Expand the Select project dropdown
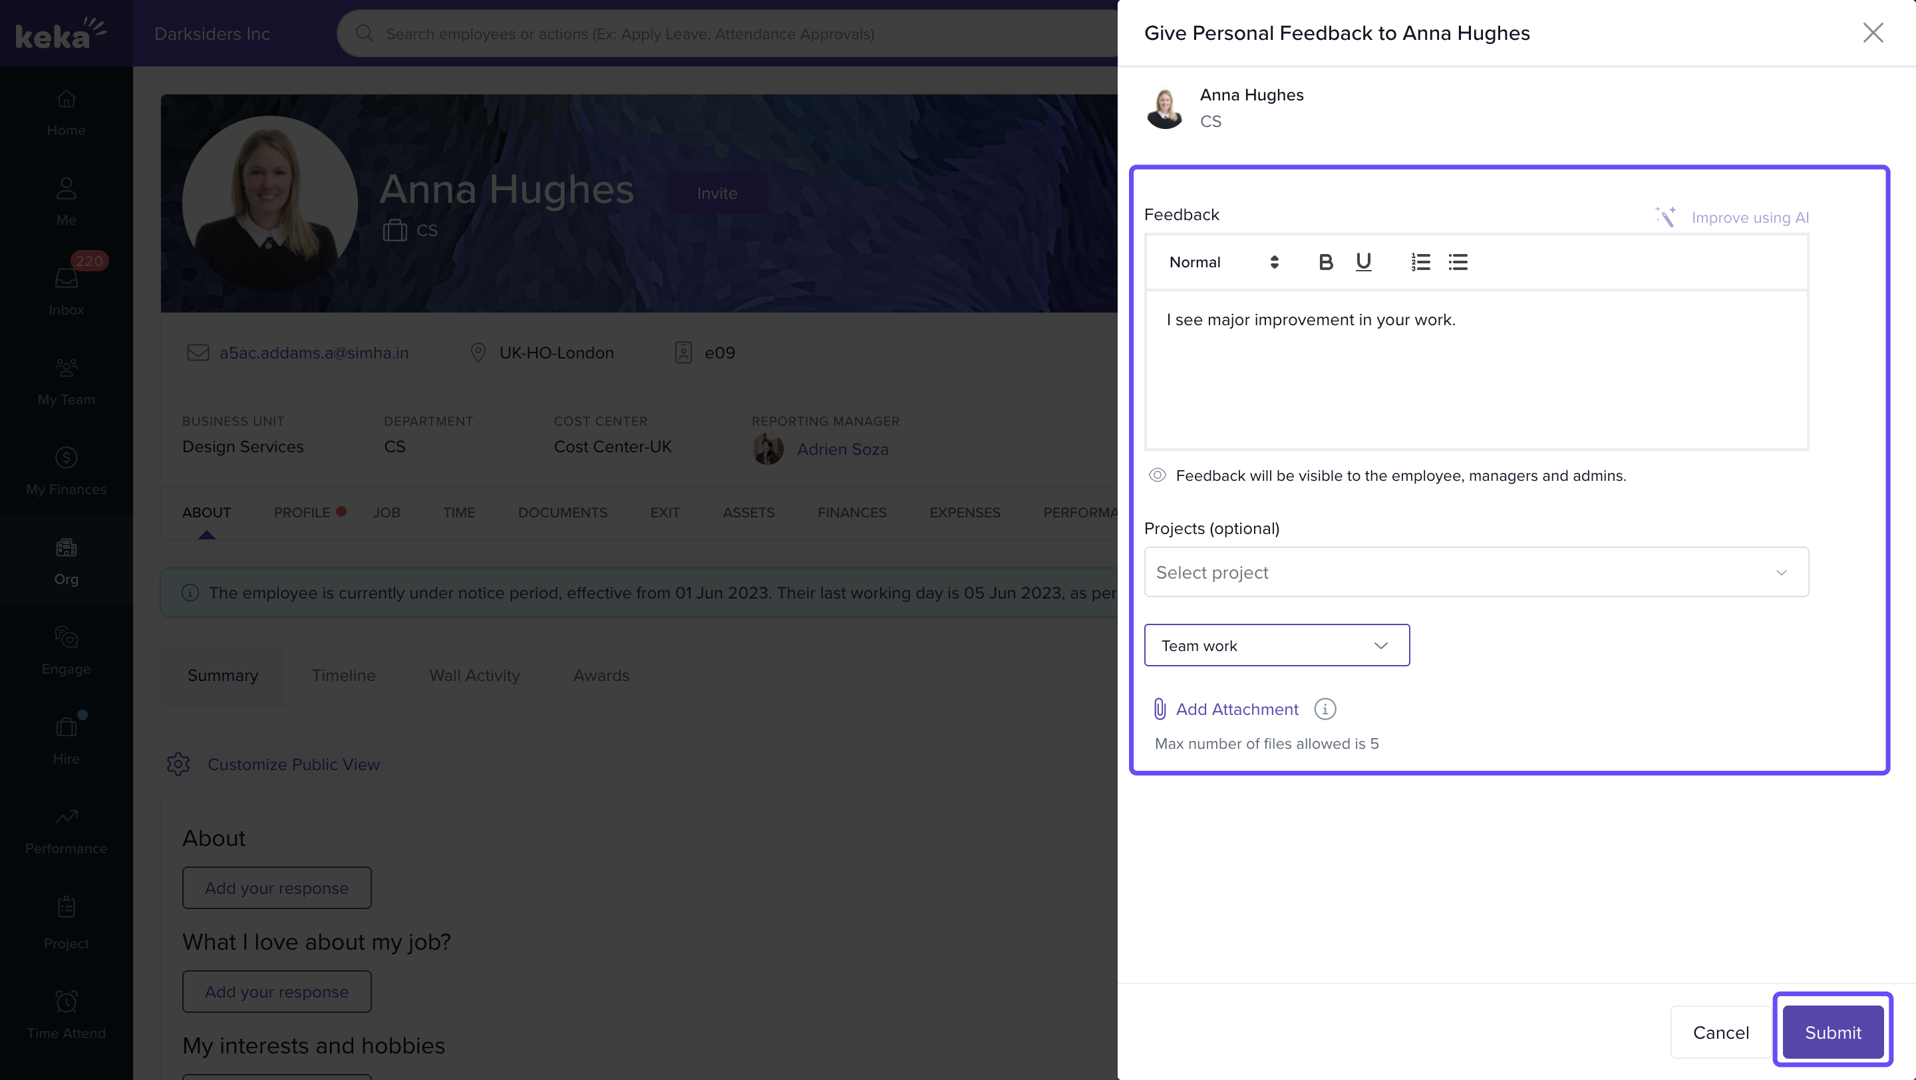This screenshot has width=1916, height=1080. pyautogui.click(x=1476, y=573)
